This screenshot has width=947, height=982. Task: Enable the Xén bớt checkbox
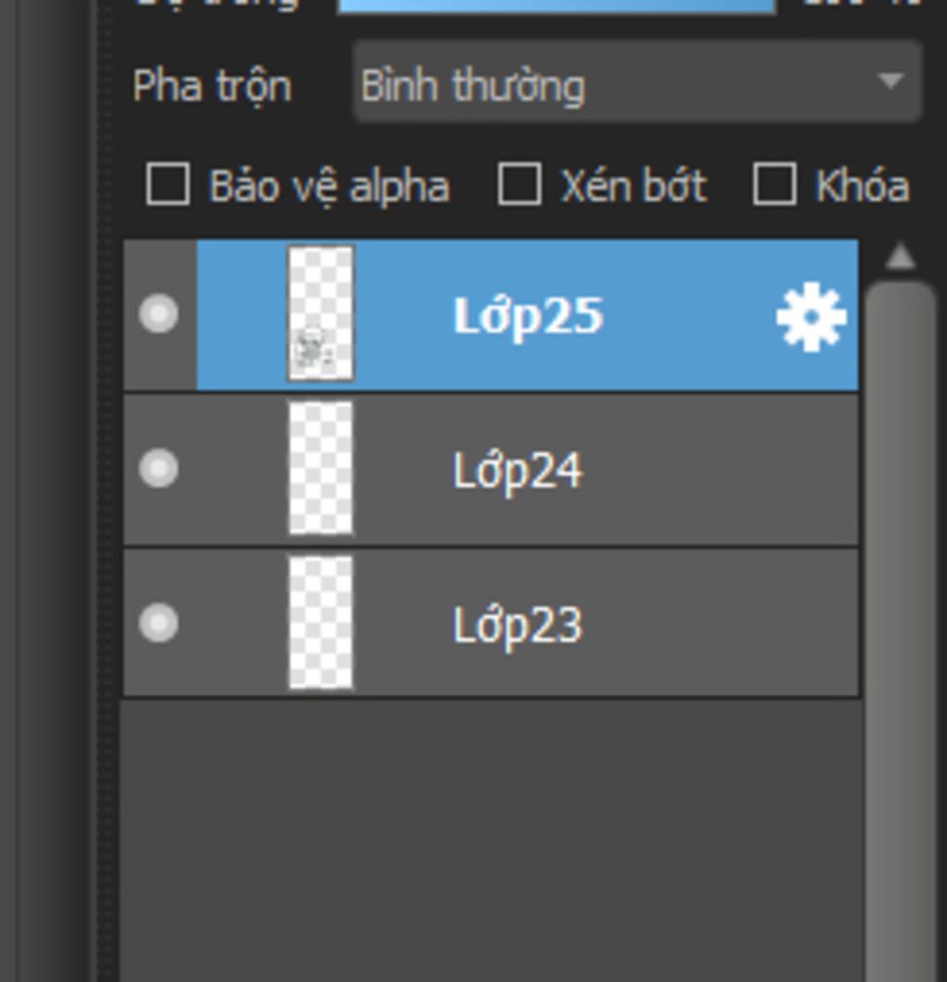519,184
